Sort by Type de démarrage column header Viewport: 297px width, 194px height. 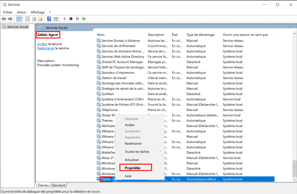(x=200, y=35)
